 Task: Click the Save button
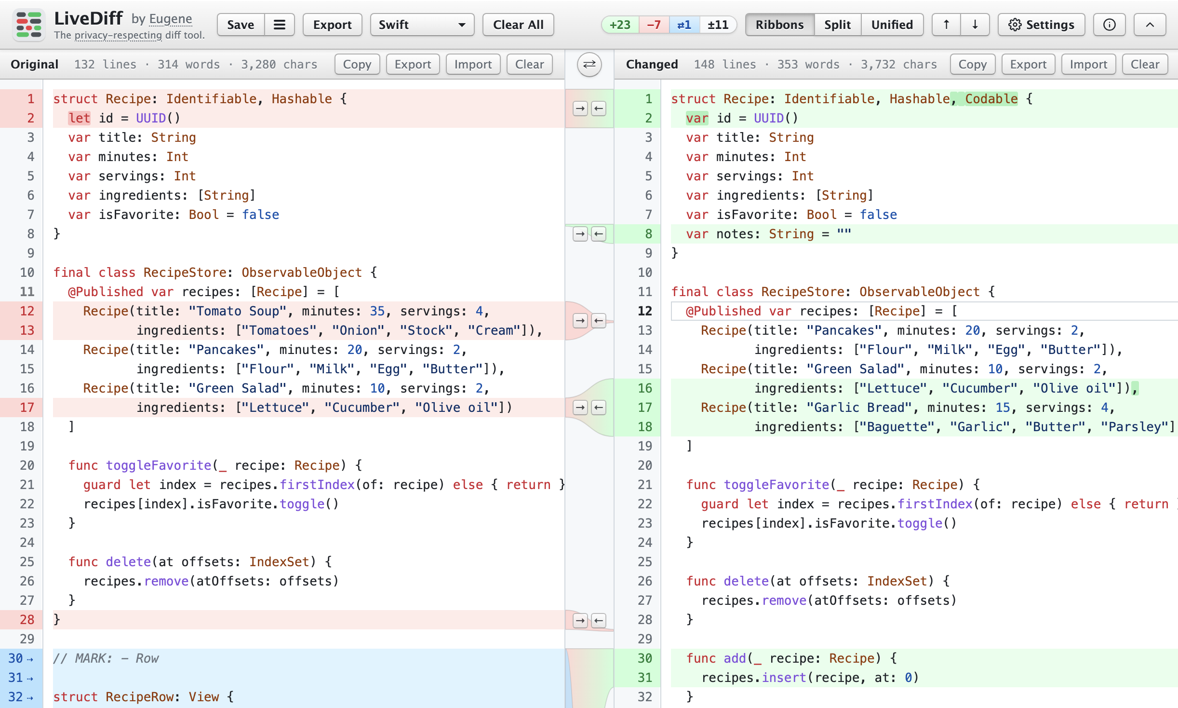(241, 25)
